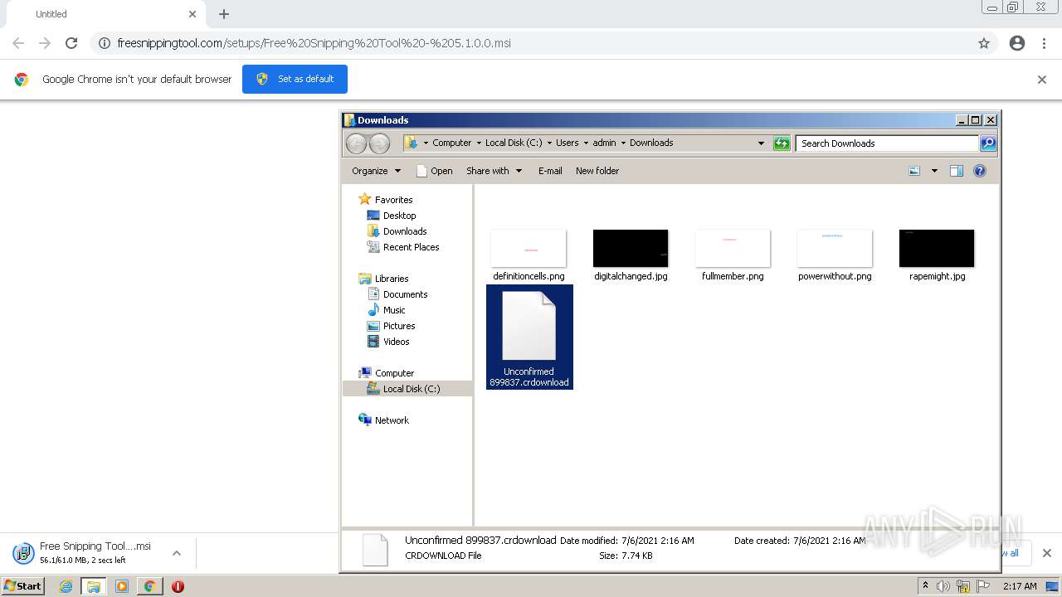View site information icon in address bar
The image size is (1062, 597).
[x=105, y=43]
